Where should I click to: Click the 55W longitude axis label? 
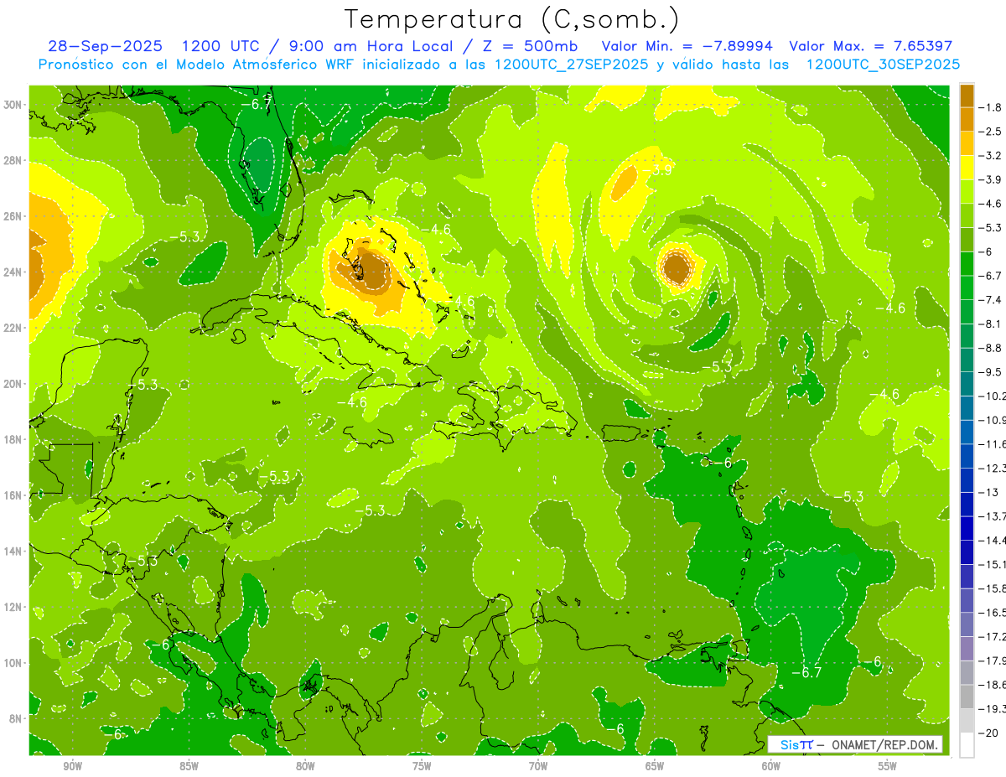(887, 766)
